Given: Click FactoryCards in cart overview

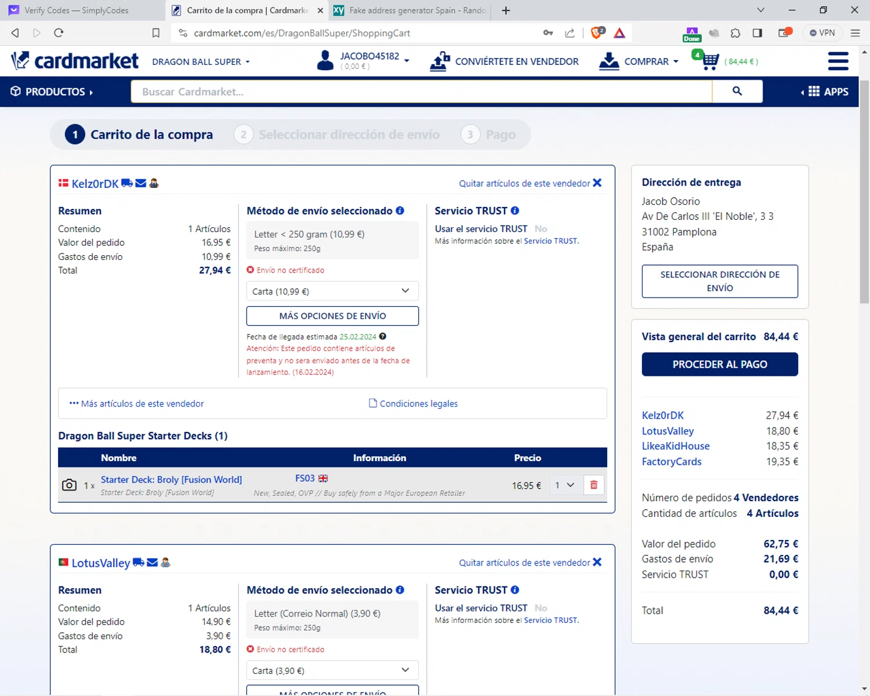Looking at the screenshot, I should click(x=672, y=462).
